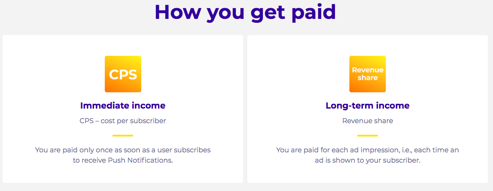
Task: Click the word 'paid' in the page heading
Action: tap(314, 13)
